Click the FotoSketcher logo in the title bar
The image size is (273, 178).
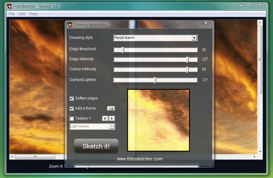click(x=9, y=6)
